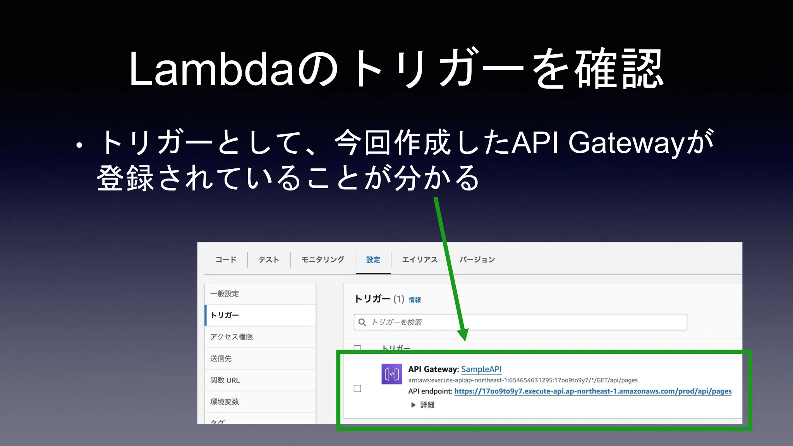Select 一般設定 in the sidebar
Viewport: 793px width, 446px height.
coord(225,294)
